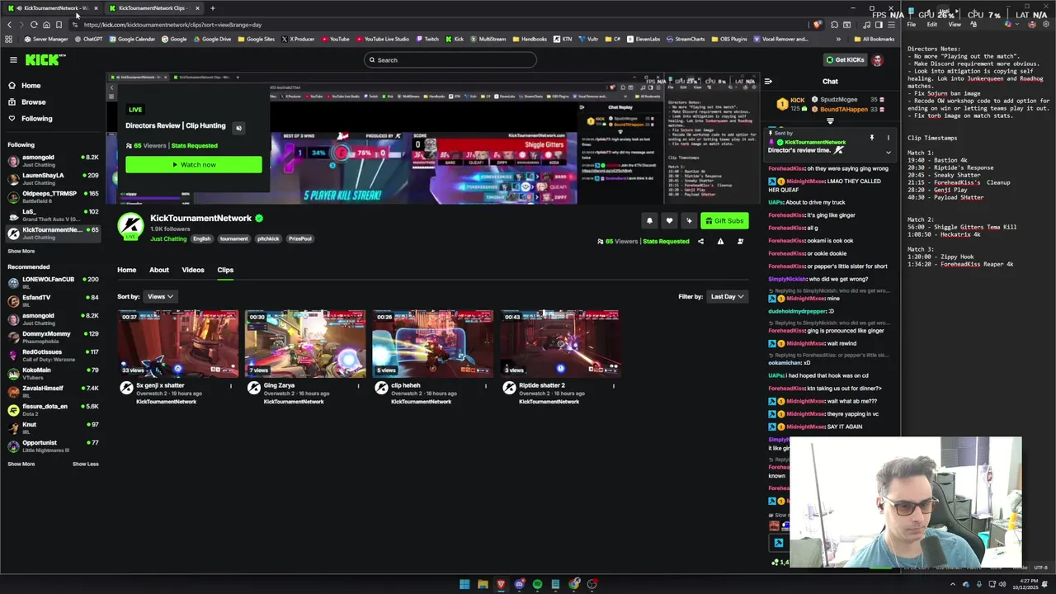Click Show More under Recommended list

[21, 464]
